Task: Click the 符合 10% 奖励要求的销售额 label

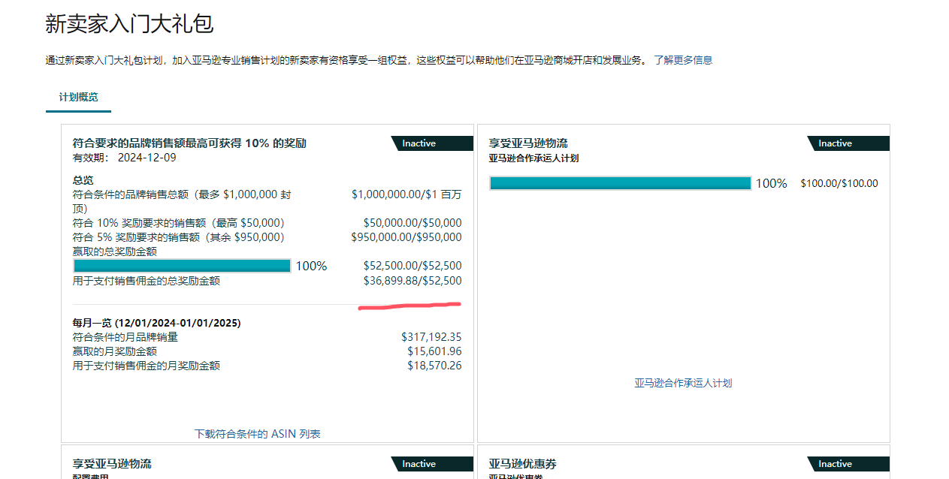Action: click(178, 223)
